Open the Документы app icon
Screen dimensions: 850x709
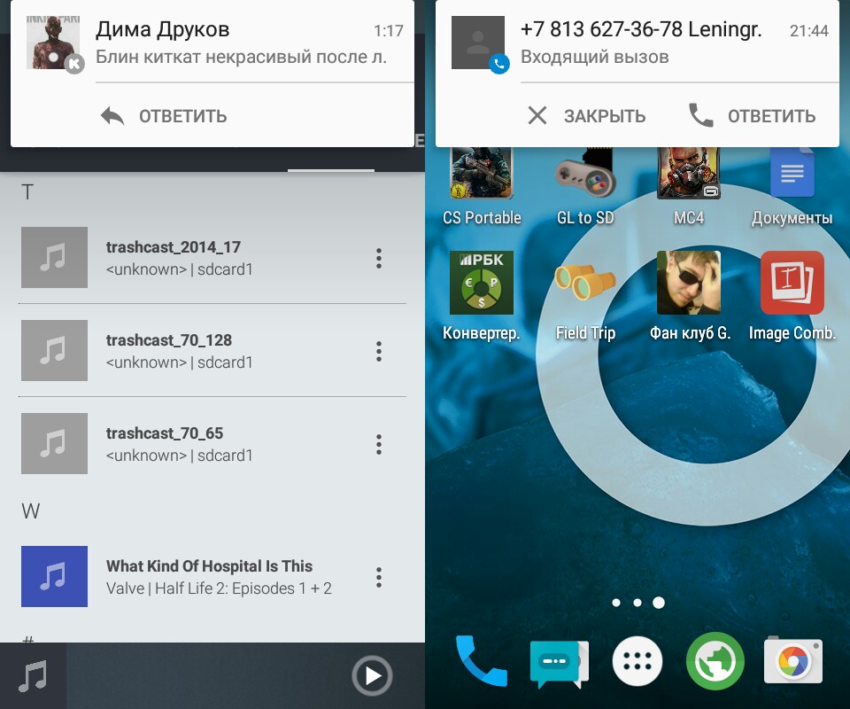coord(792,174)
